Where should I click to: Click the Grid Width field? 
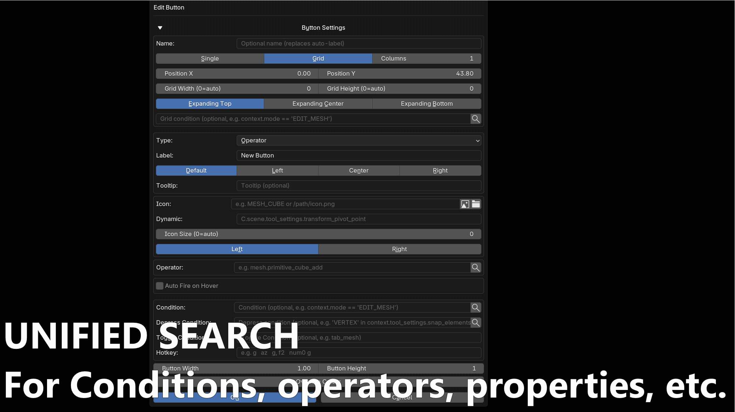tap(237, 88)
